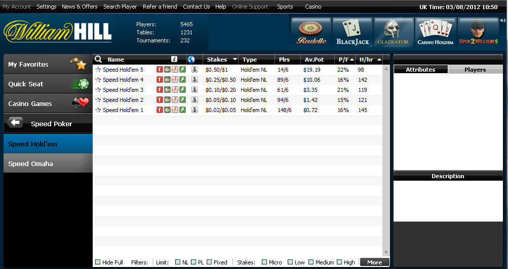Viewport: 508px width, 269px height.
Task: Tick the Hide Full checkbox
Action: [x=98, y=262]
